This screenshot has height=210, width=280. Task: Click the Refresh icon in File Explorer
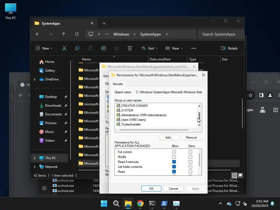click(x=77, y=34)
